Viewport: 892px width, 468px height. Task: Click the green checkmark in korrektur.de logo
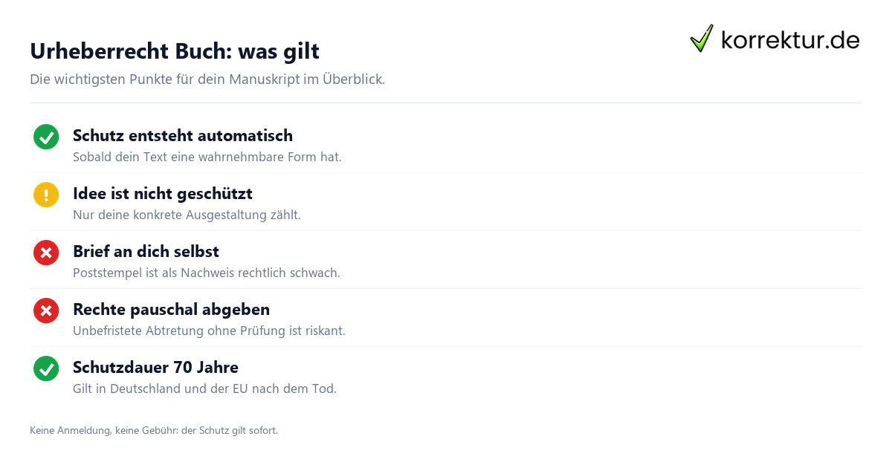click(x=702, y=38)
